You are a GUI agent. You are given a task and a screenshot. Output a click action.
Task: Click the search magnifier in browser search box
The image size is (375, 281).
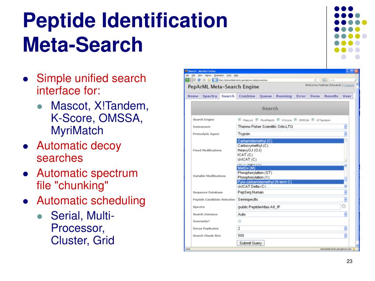356,80
